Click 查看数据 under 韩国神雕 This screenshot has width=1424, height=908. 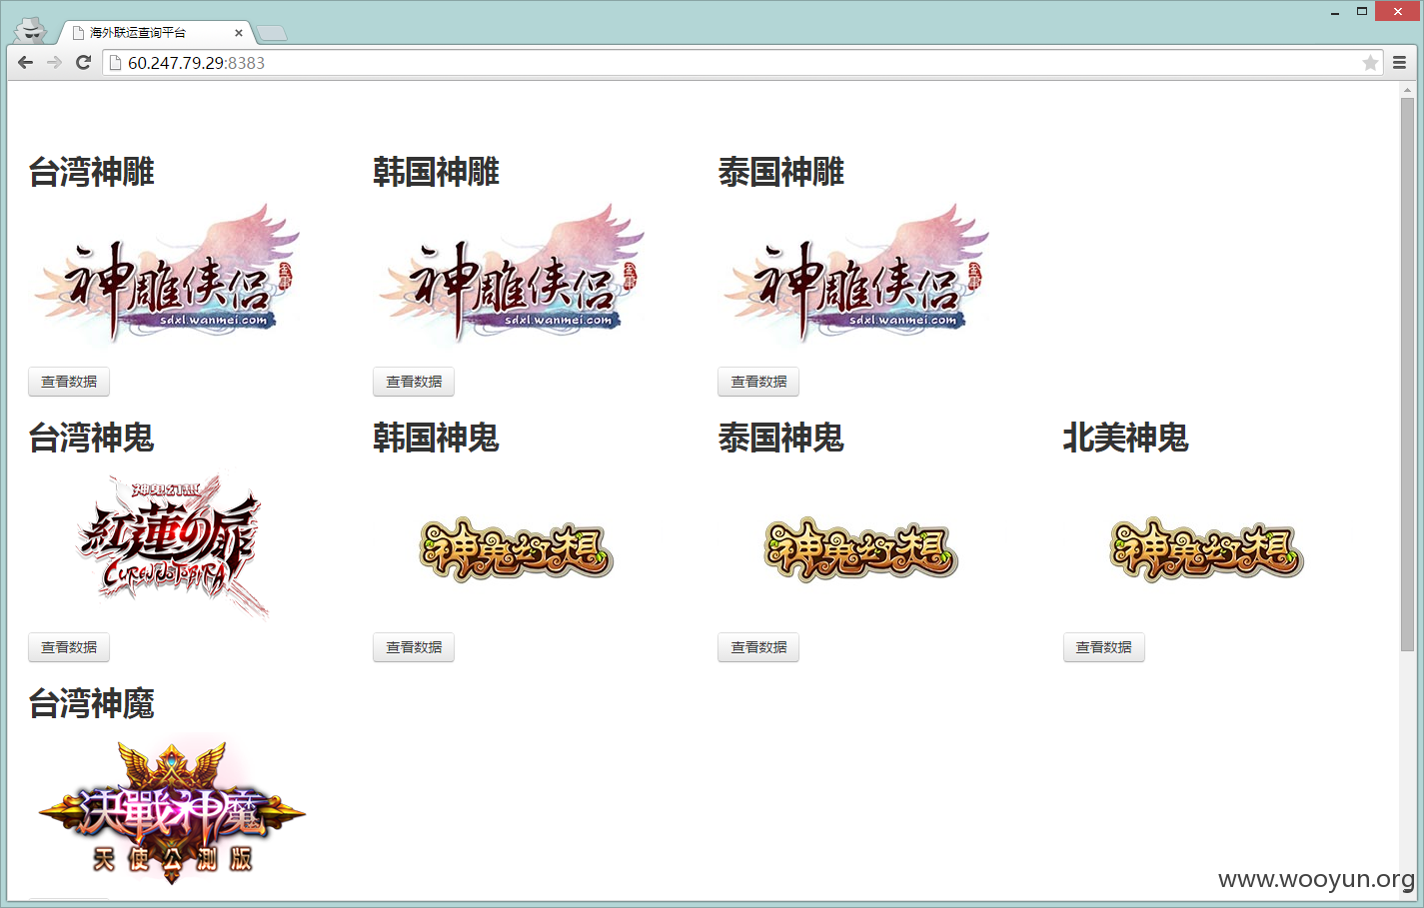pyautogui.click(x=414, y=382)
